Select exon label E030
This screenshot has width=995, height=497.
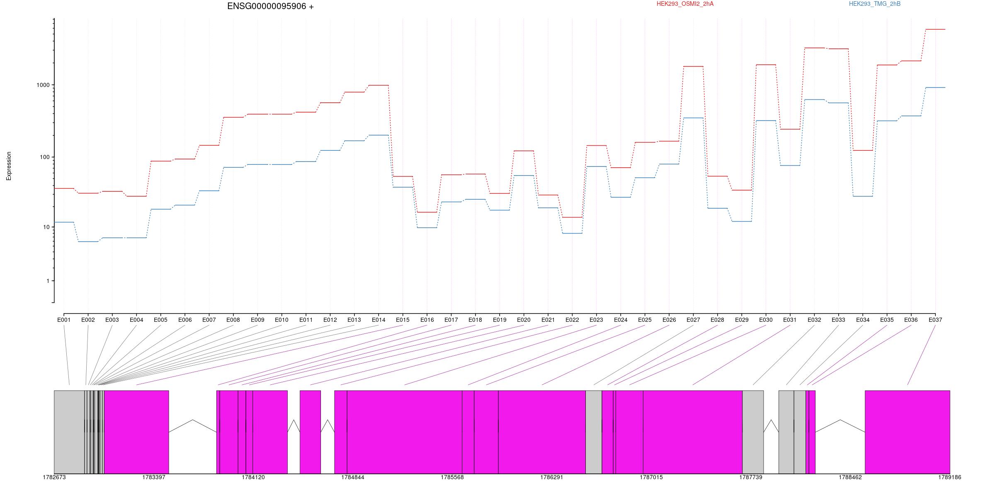click(x=766, y=320)
